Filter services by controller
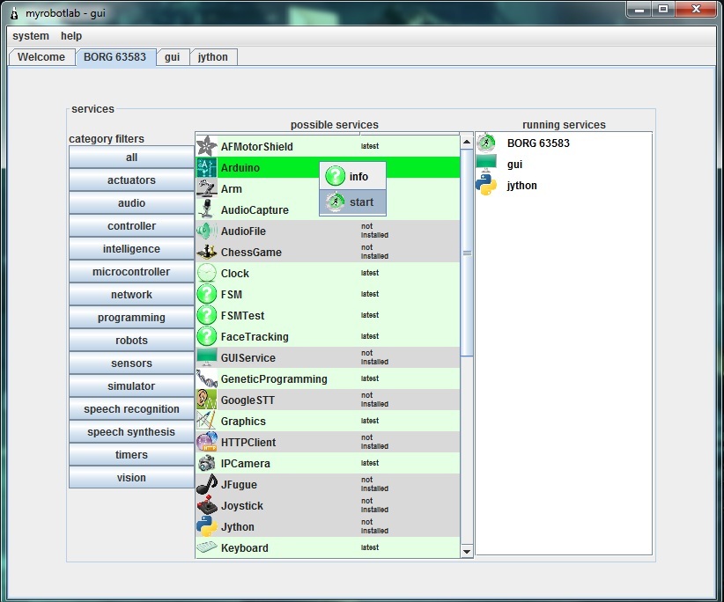724x602 pixels. (131, 226)
